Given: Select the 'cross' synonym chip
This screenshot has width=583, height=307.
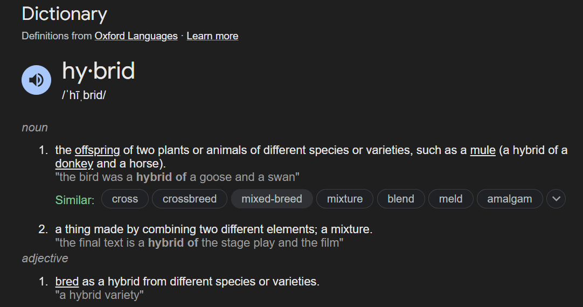Looking at the screenshot, I should [125, 199].
